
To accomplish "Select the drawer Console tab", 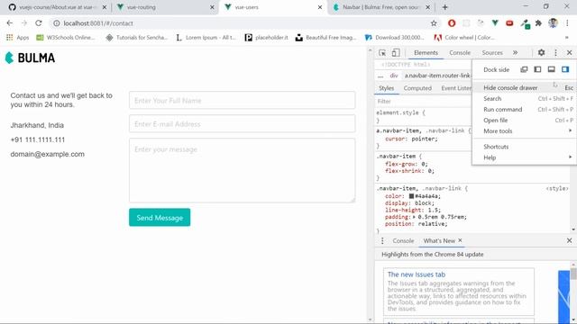I will click(x=403, y=240).
